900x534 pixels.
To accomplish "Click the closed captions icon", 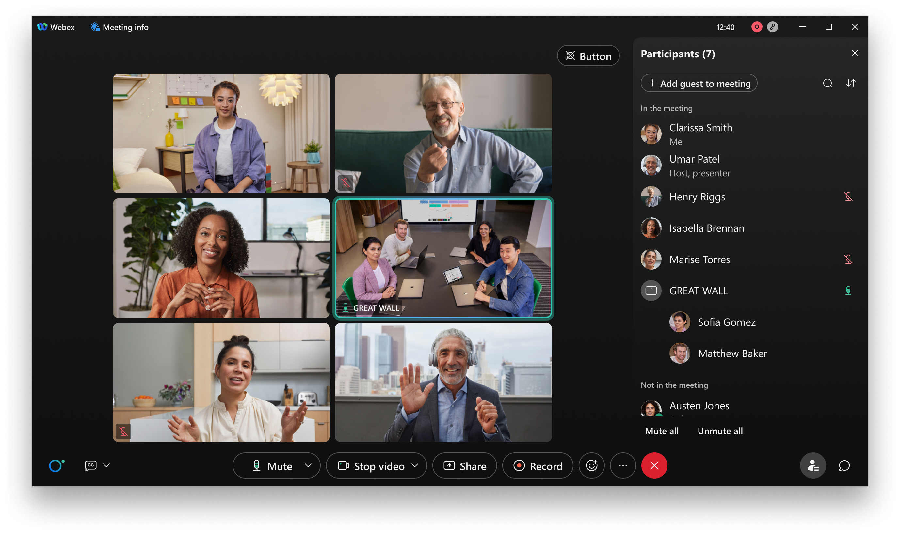I will [90, 465].
